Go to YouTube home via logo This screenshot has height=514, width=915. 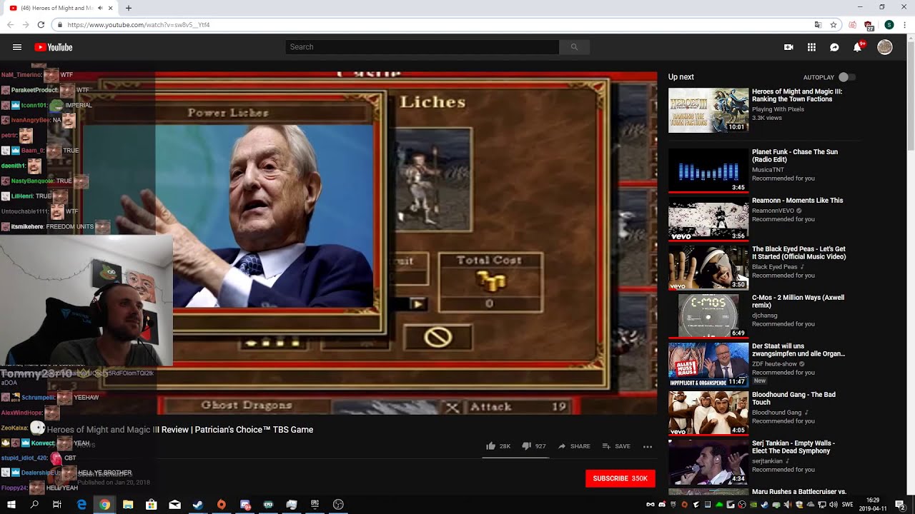coord(54,47)
